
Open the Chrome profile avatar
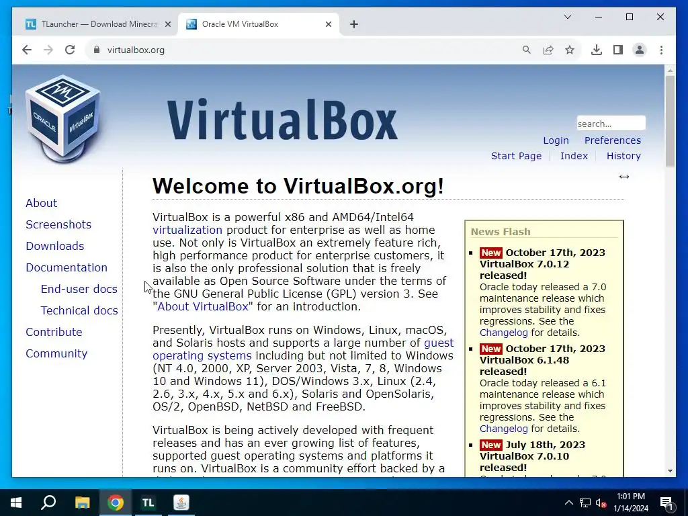pos(640,50)
